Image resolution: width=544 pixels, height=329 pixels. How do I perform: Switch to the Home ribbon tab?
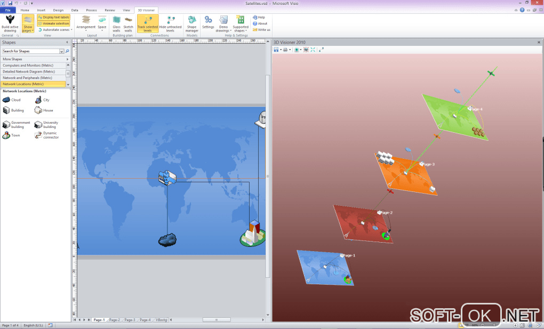click(25, 10)
